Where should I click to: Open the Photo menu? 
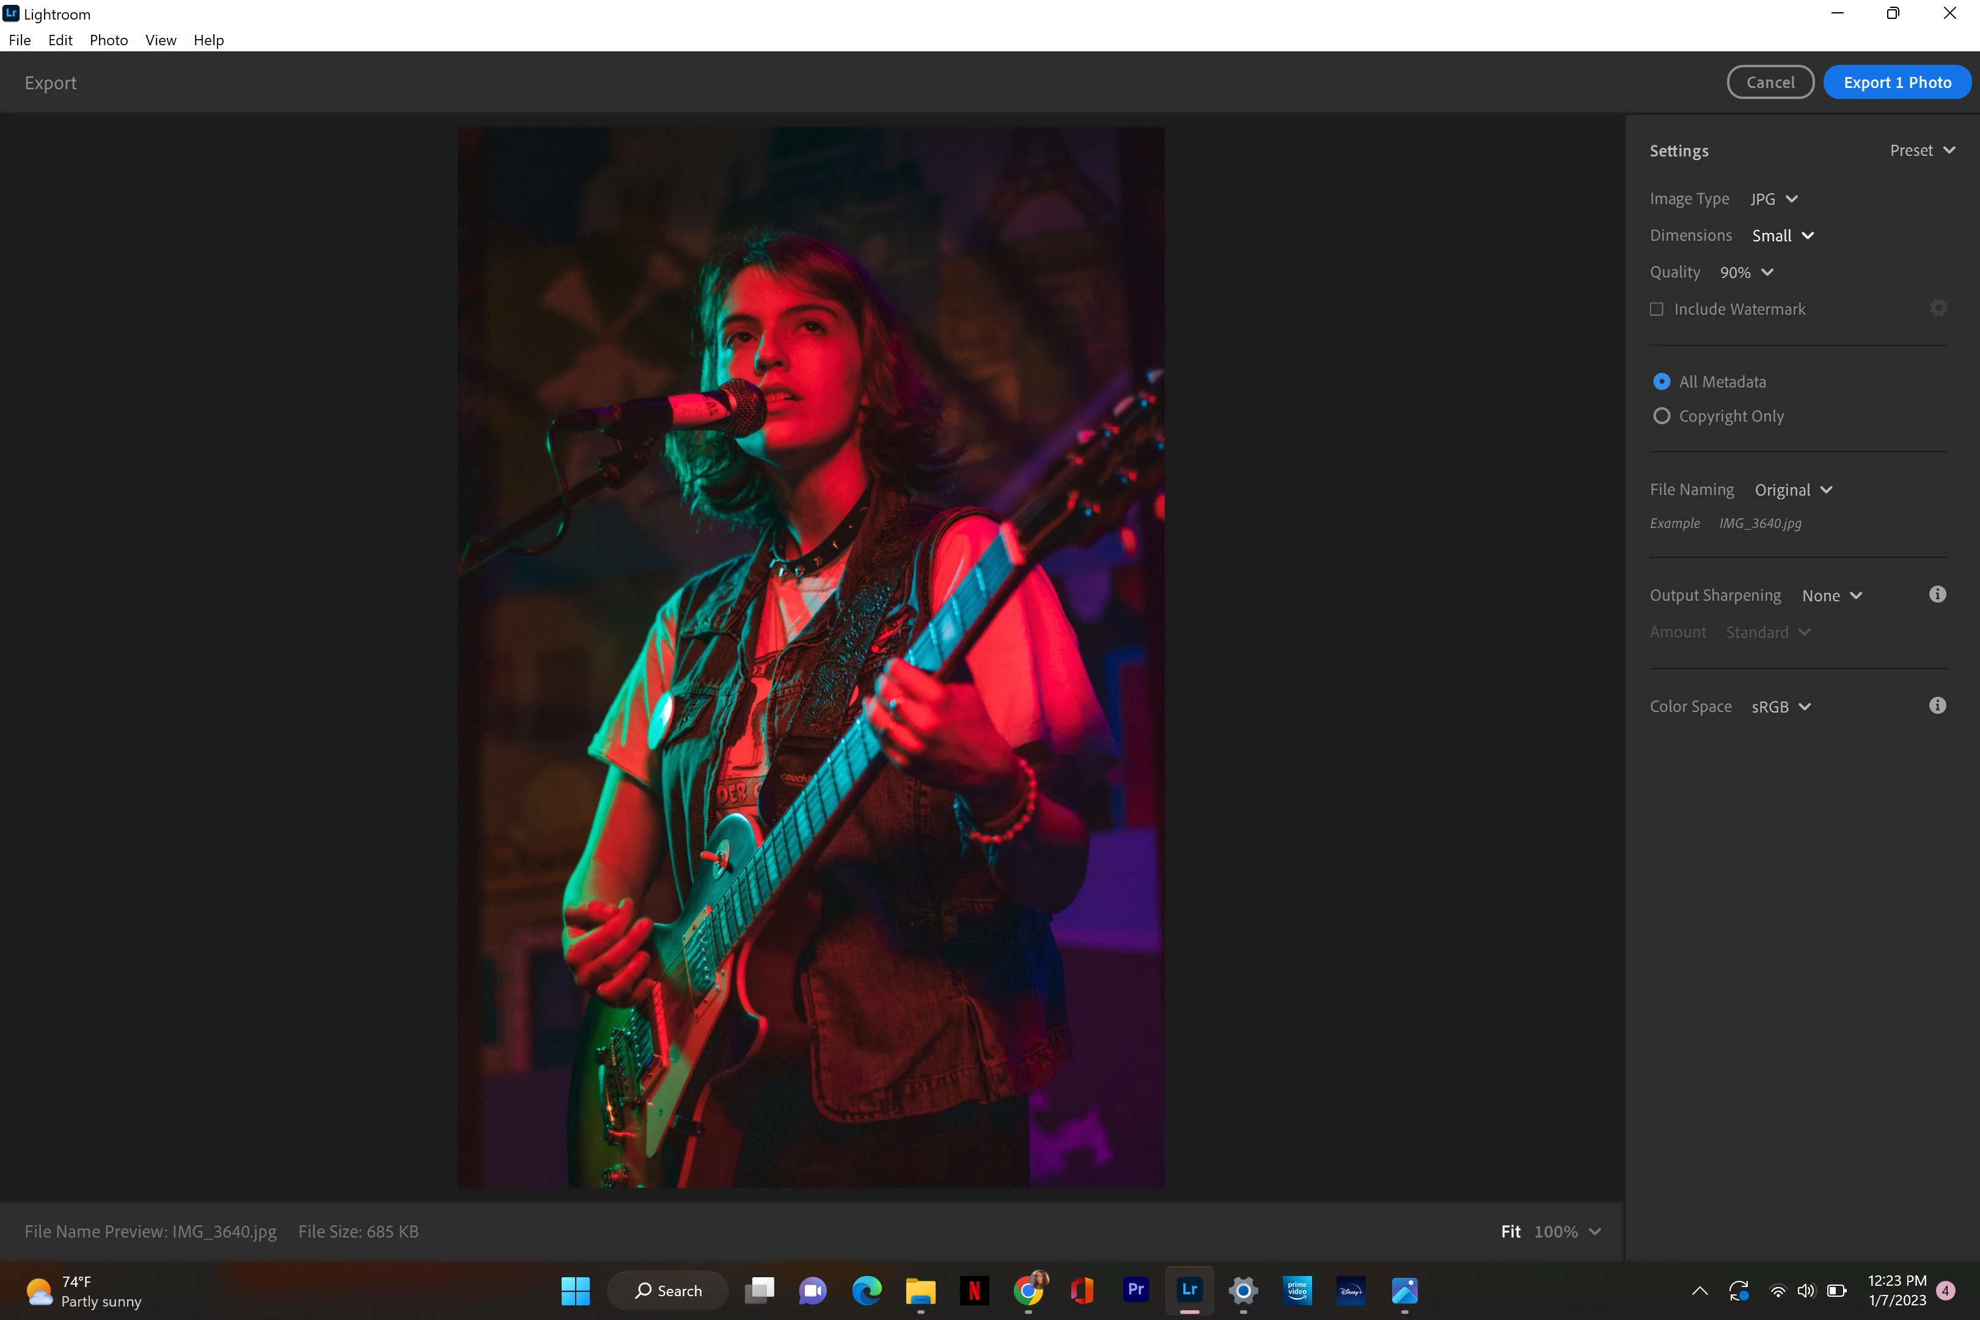pyautogui.click(x=109, y=40)
